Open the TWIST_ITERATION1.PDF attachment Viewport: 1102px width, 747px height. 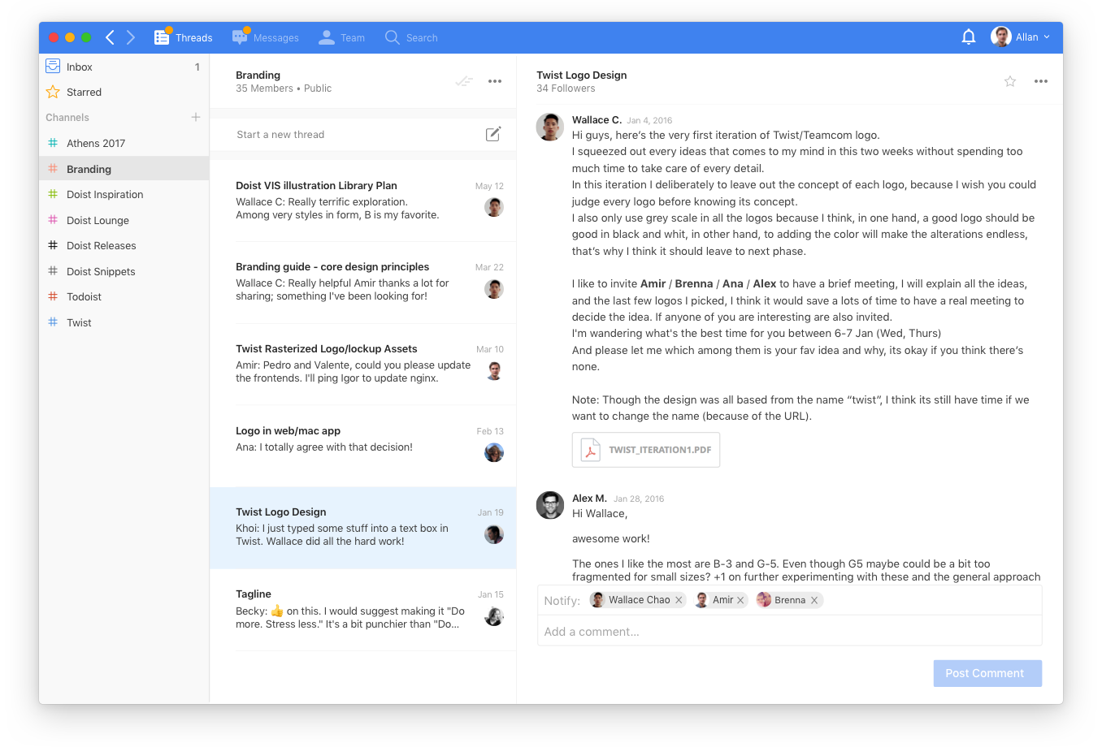tap(645, 449)
